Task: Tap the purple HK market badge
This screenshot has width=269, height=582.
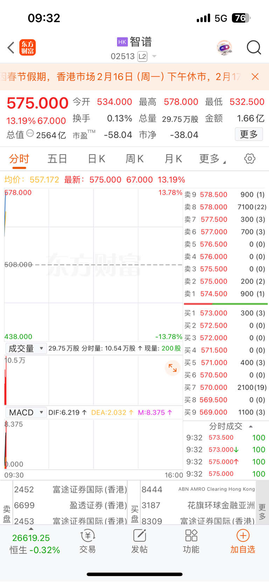Action: tap(122, 42)
